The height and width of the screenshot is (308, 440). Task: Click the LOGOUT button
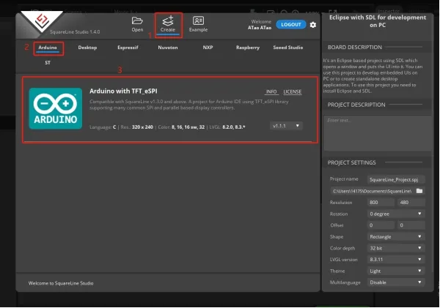pyautogui.click(x=292, y=25)
